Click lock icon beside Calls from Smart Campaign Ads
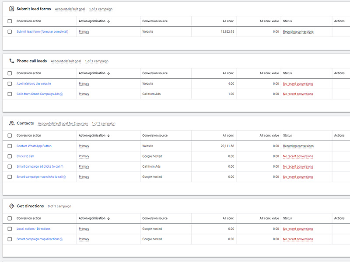 click(x=61, y=94)
